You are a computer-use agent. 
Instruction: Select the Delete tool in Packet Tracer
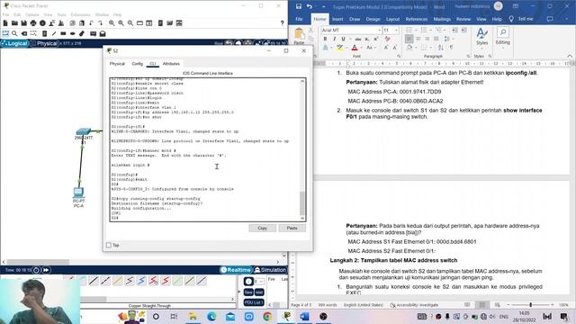click(24, 33)
